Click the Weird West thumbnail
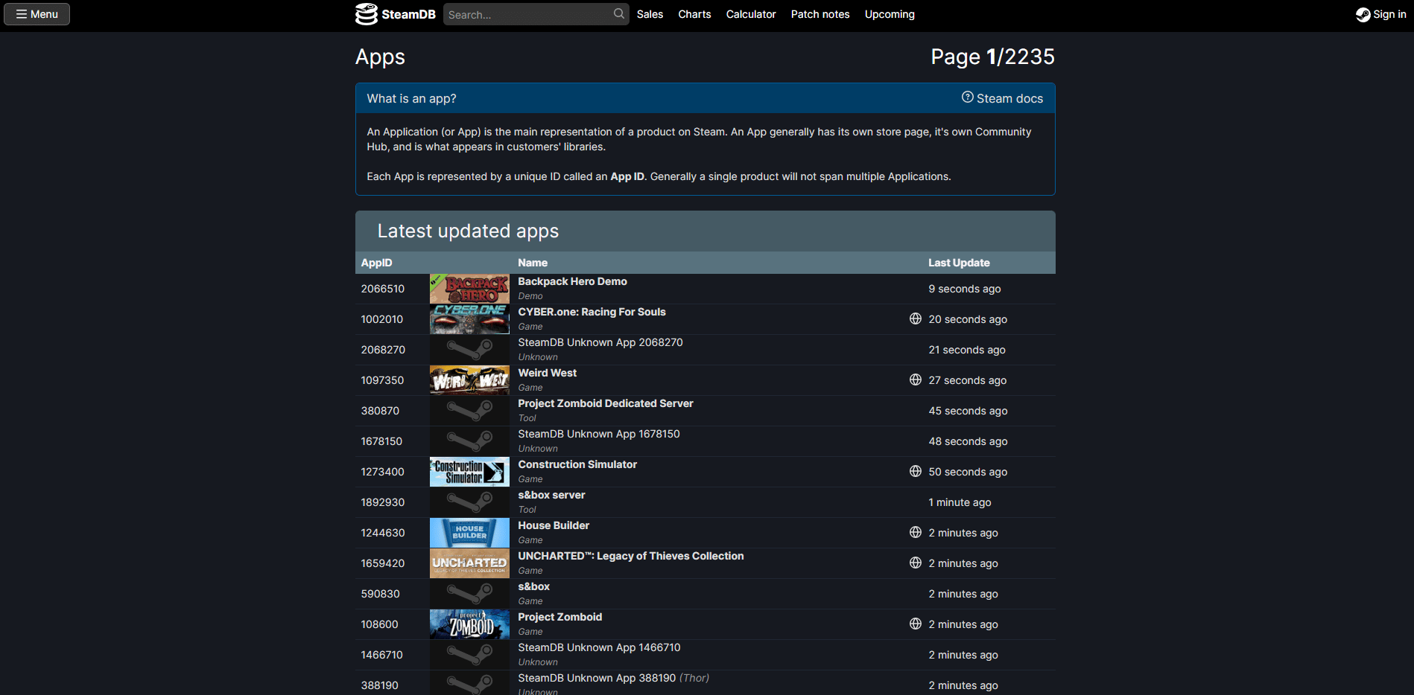This screenshot has height=695, width=1414. tap(469, 380)
